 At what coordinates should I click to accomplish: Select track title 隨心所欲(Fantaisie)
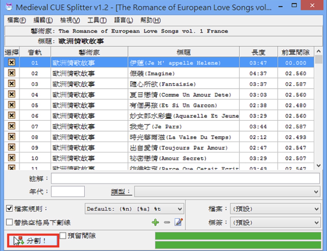[x=163, y=84]
